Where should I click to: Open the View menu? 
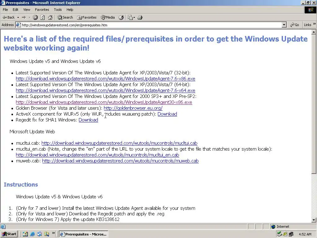(x=27, y=10)
